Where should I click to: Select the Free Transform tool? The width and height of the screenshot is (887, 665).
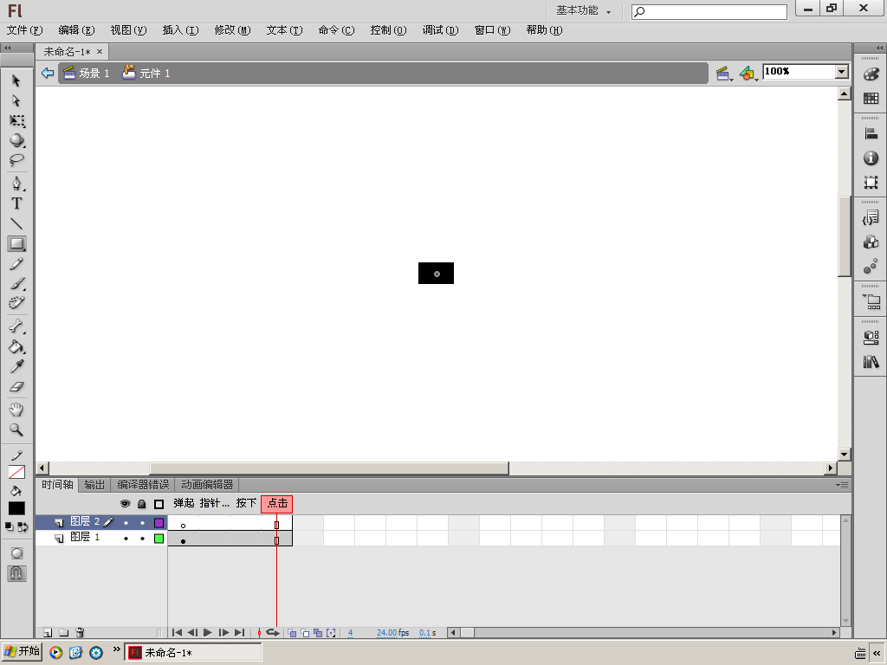16,121
